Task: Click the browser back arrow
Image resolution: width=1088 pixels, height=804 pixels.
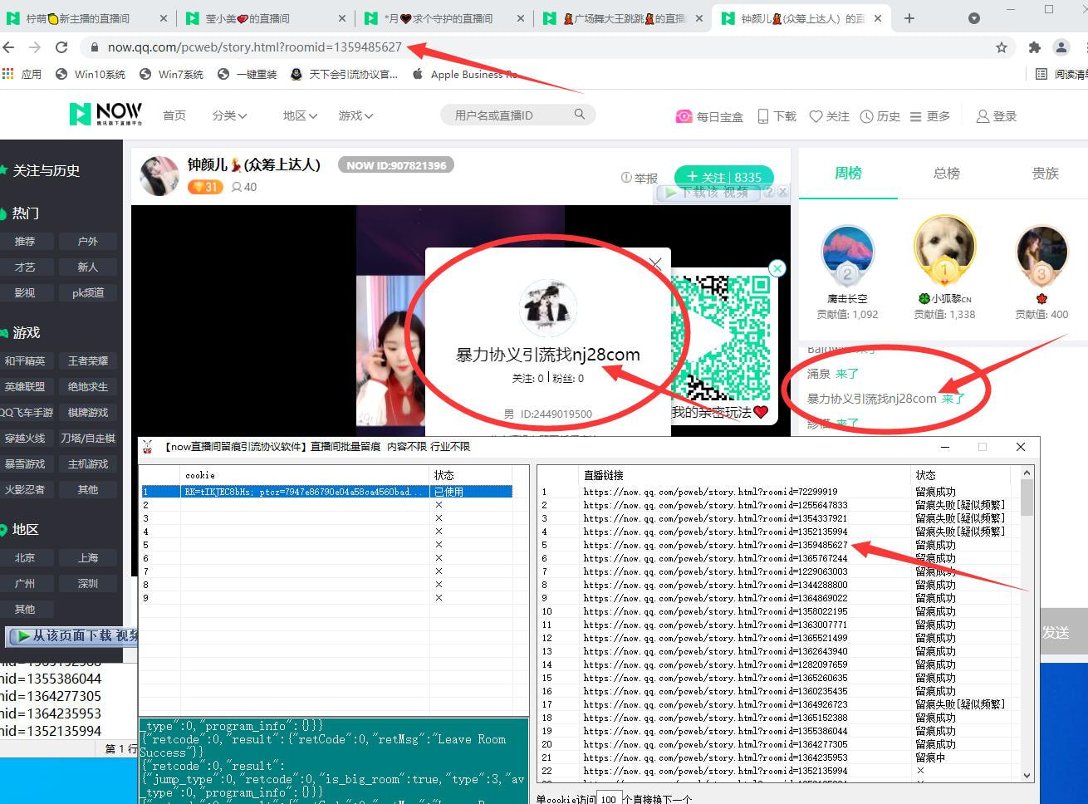Action: (x=9, y=47)
